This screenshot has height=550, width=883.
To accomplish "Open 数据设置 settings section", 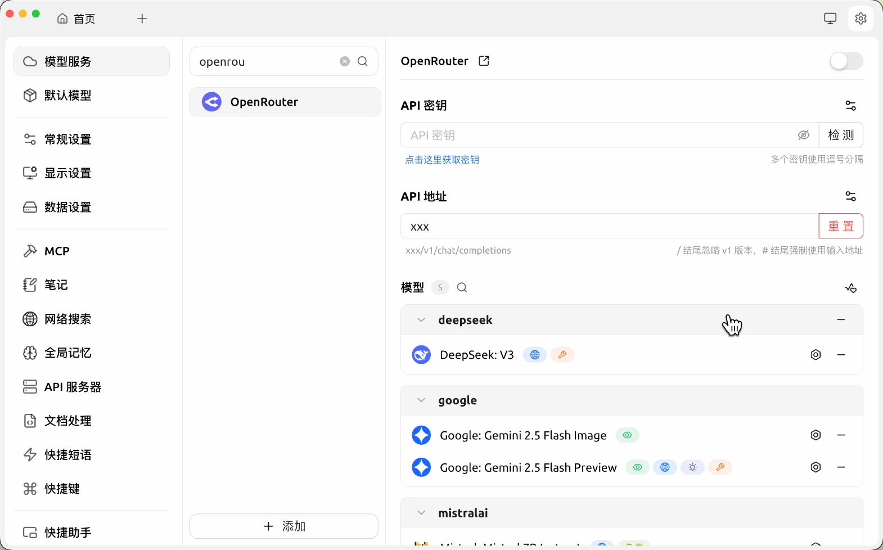I will tap(92, 207).
